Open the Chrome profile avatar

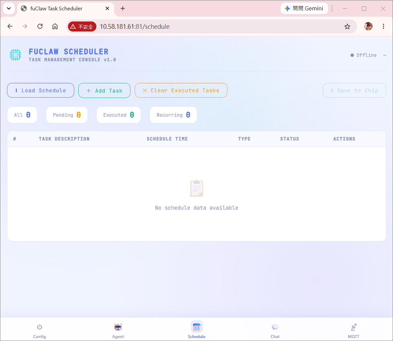(x=368, y=26)
